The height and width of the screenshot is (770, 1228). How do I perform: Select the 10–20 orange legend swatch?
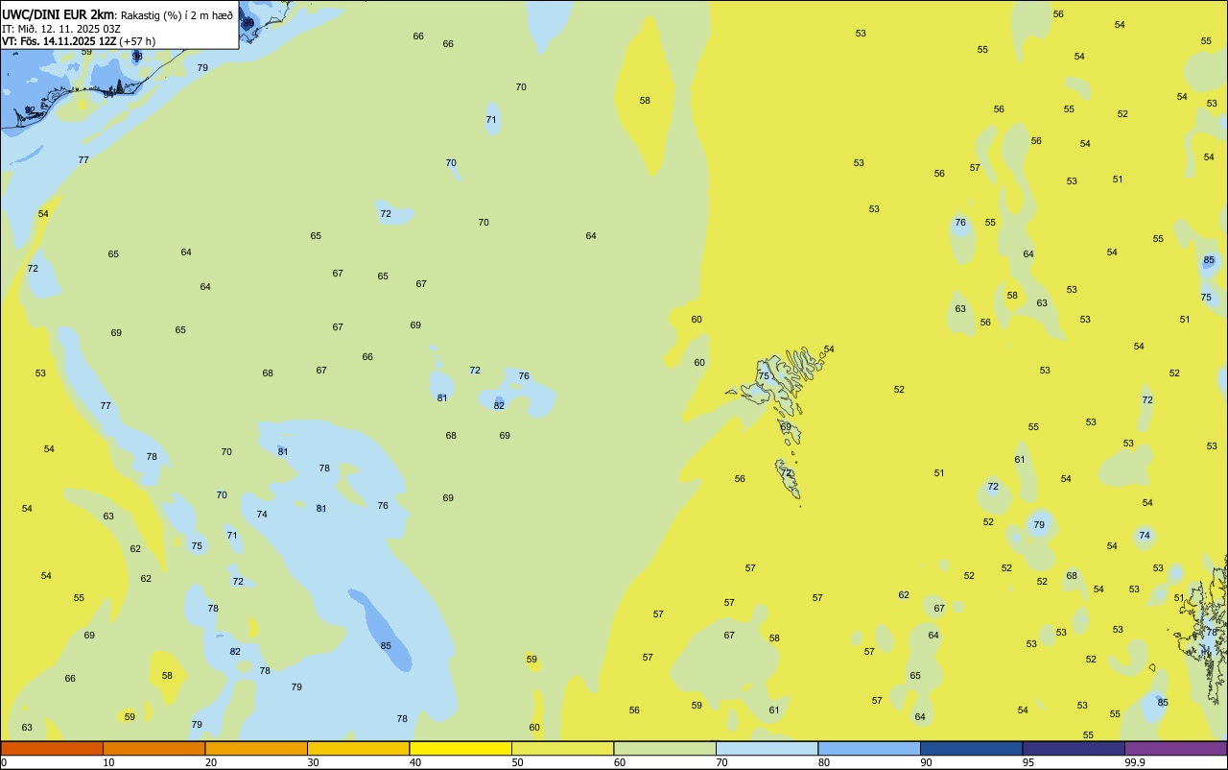[x=153, y=748]
